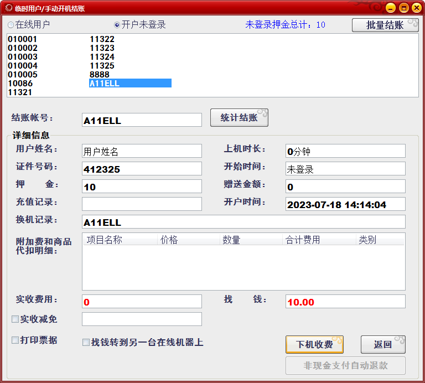Click the 结账帐号 input field
The width and height of the screenshot is (425, 383).
point(142,120)
